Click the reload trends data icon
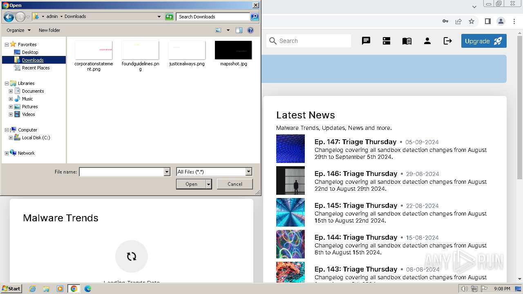This screenshot has height=294, width=523. coord(132,256)
